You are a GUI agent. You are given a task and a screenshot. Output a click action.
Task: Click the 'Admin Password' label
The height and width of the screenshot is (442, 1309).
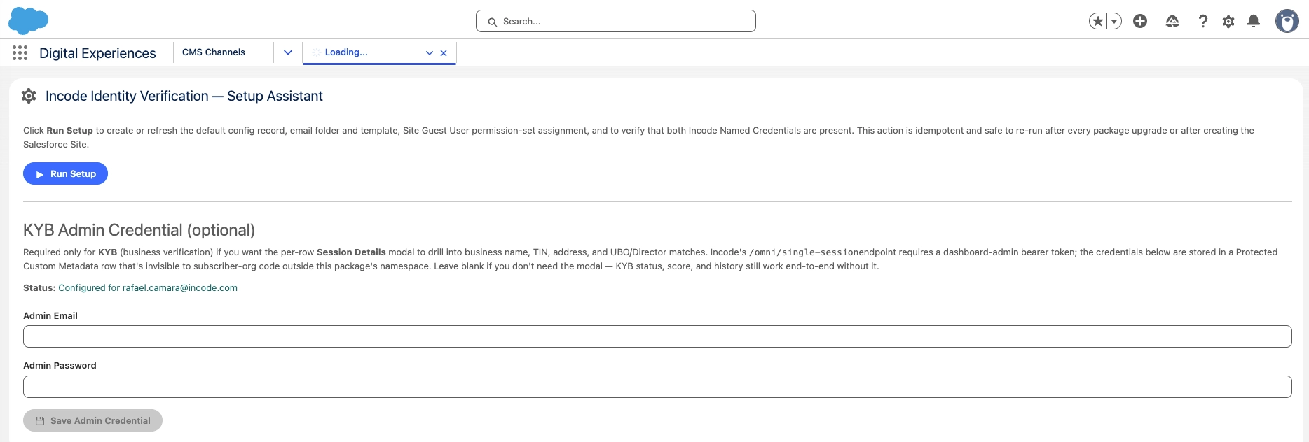tap(60, 365)
